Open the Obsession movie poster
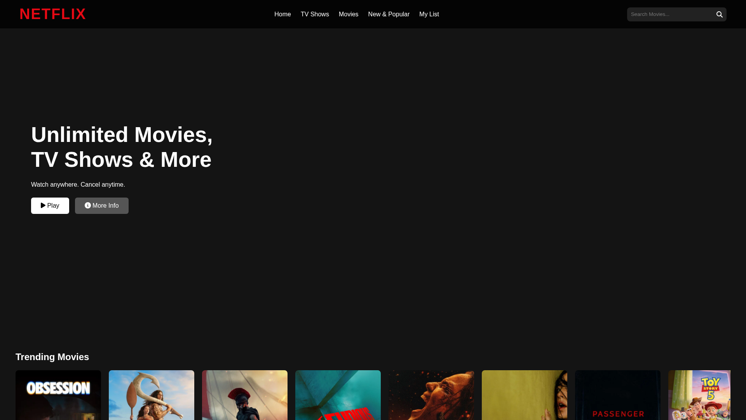746x420 pixels. [x=58, y=395]
